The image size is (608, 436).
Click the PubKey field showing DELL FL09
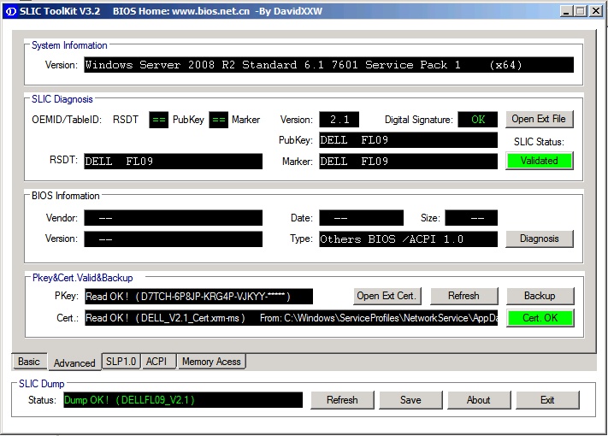[x=408, y=140]
